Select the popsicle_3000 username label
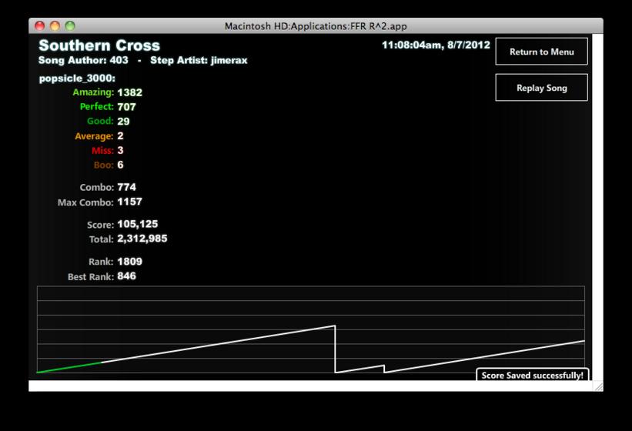Image resolution: width=632 pixels, height=431 pixels. click(x=77, y=79)
